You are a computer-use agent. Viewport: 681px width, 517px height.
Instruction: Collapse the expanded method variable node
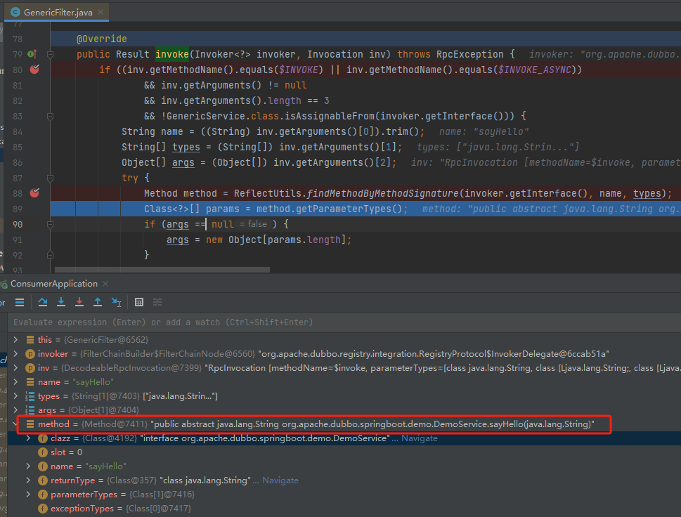point(16,424)
